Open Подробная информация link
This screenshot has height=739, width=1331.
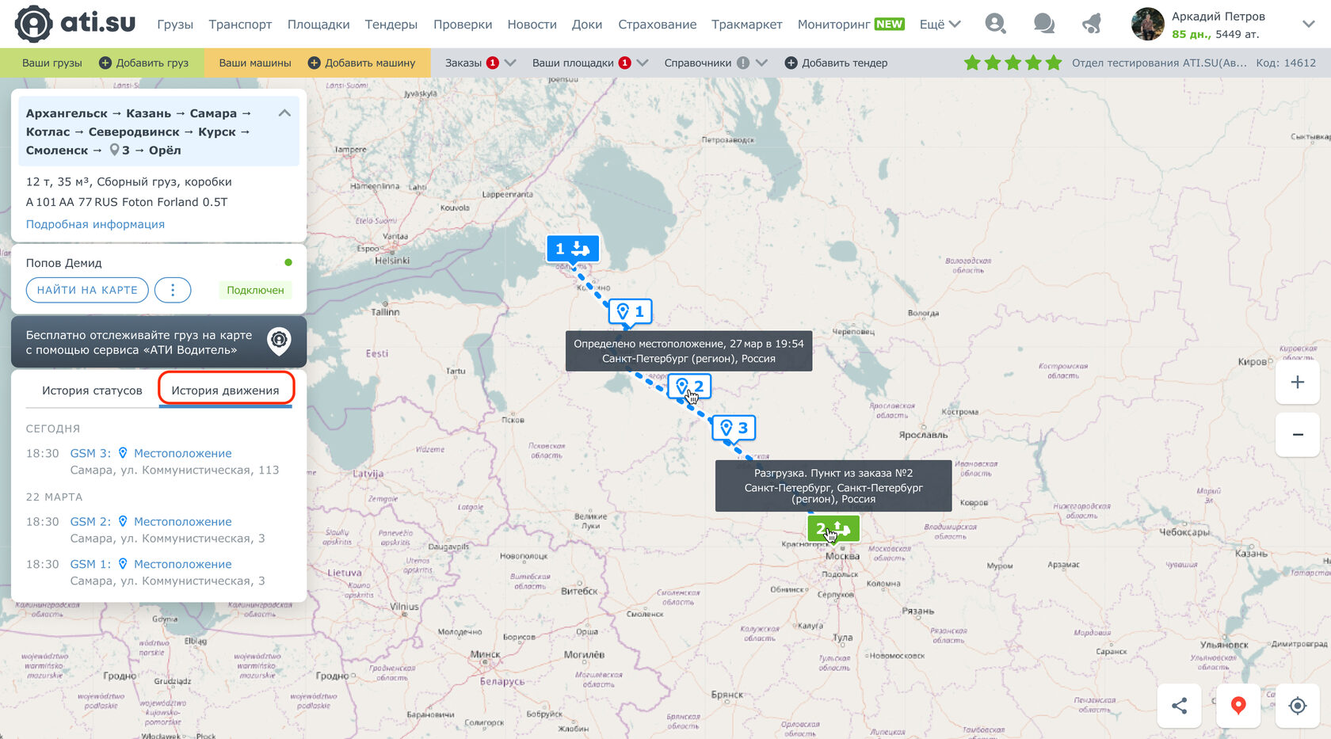(x=95, y=224)
